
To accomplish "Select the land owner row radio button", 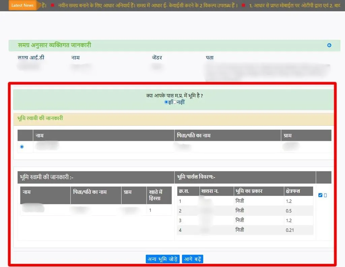I will [22, 147].
